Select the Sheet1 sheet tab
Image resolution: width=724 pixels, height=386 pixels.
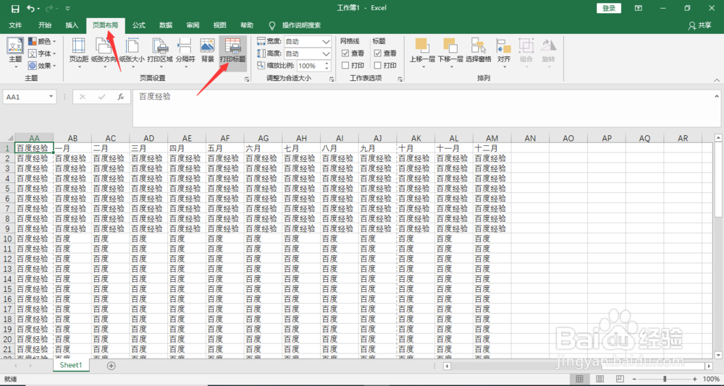[x=71, y=365]
